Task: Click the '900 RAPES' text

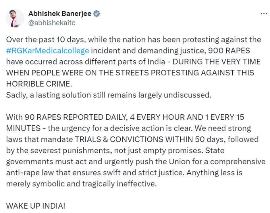Action: 229,51
